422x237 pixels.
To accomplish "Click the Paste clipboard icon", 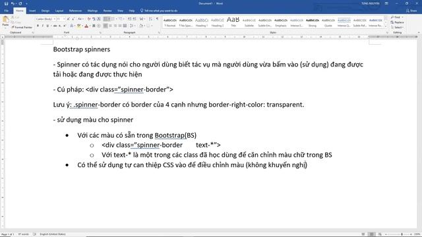I will coord(6,19).
